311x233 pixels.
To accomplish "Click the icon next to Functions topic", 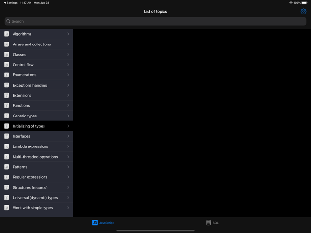I will click(7, 106).
